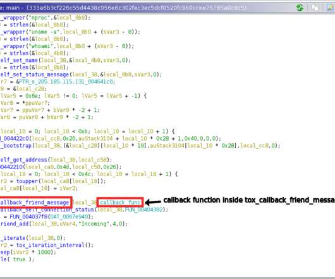Select the 0x6e loop constant
Screen dimensions: 335x279
click(32, 96)
